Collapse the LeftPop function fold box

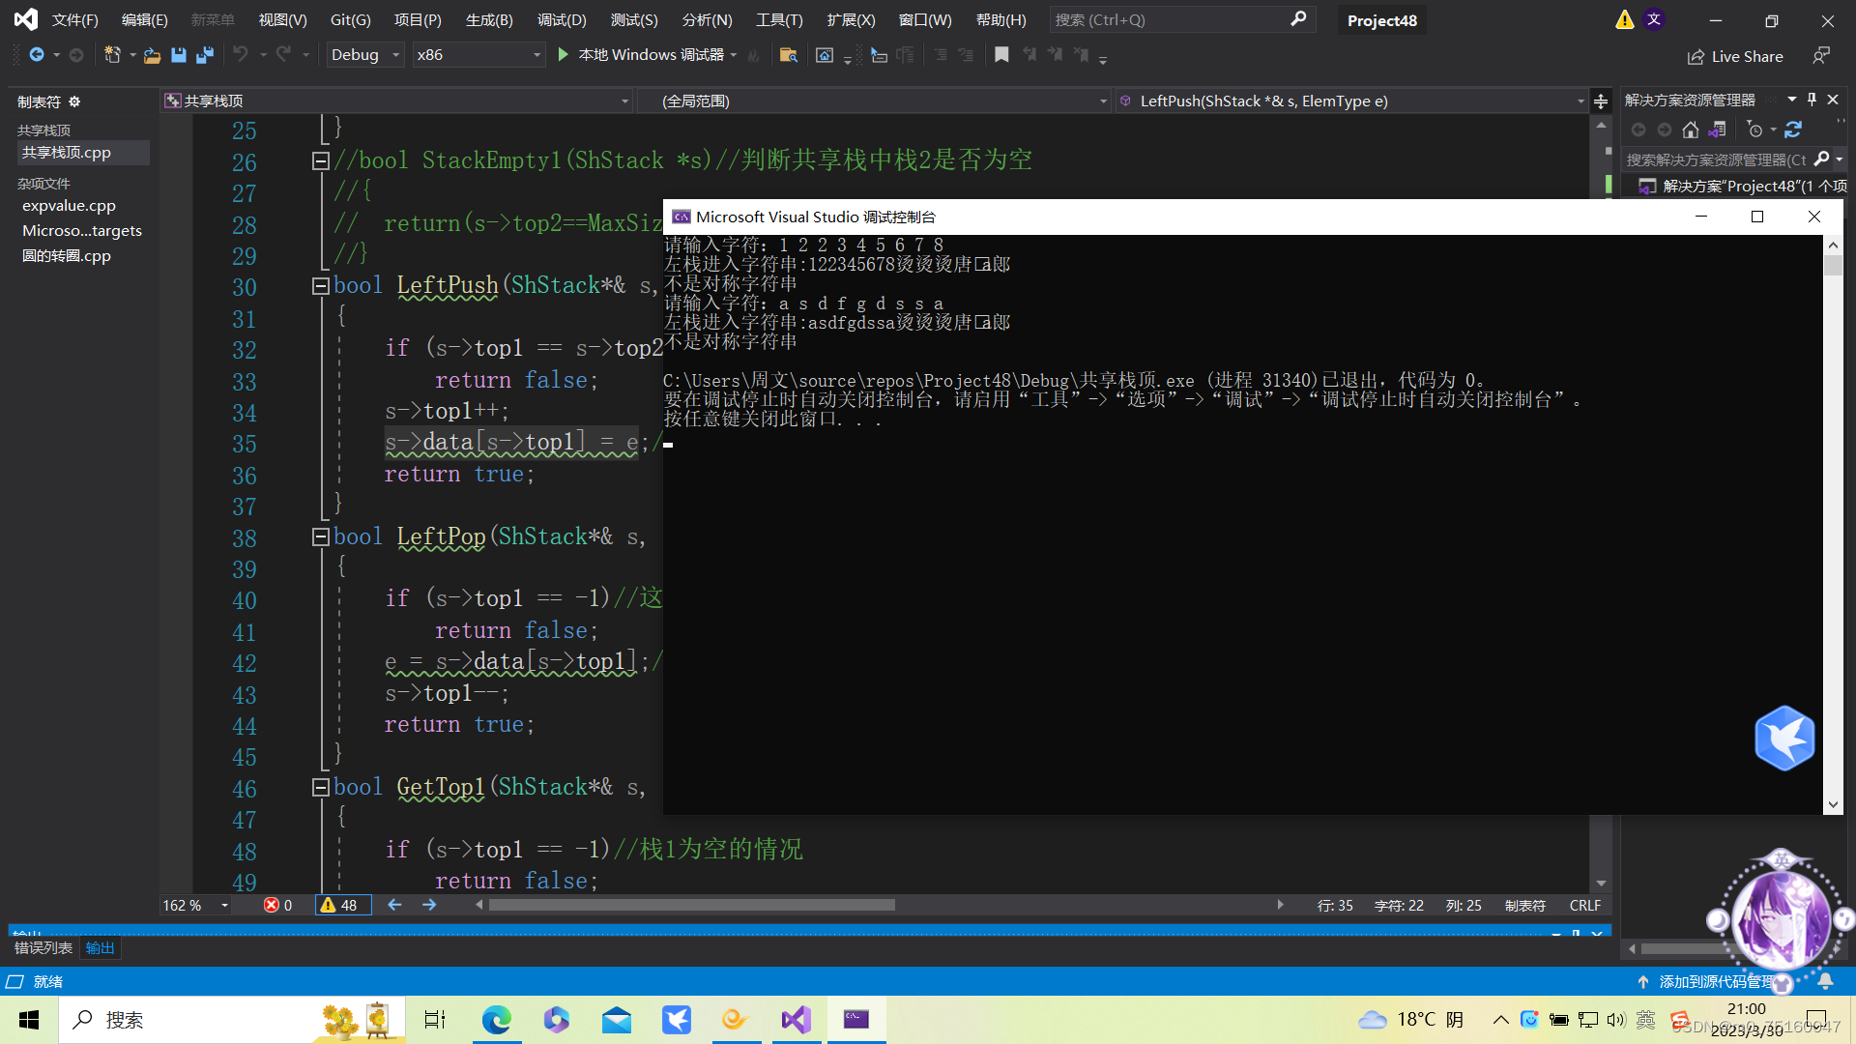click(320, 536)
